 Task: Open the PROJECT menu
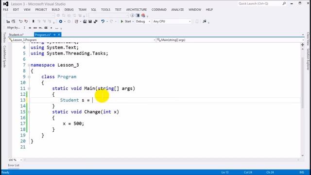click(41, 10)
